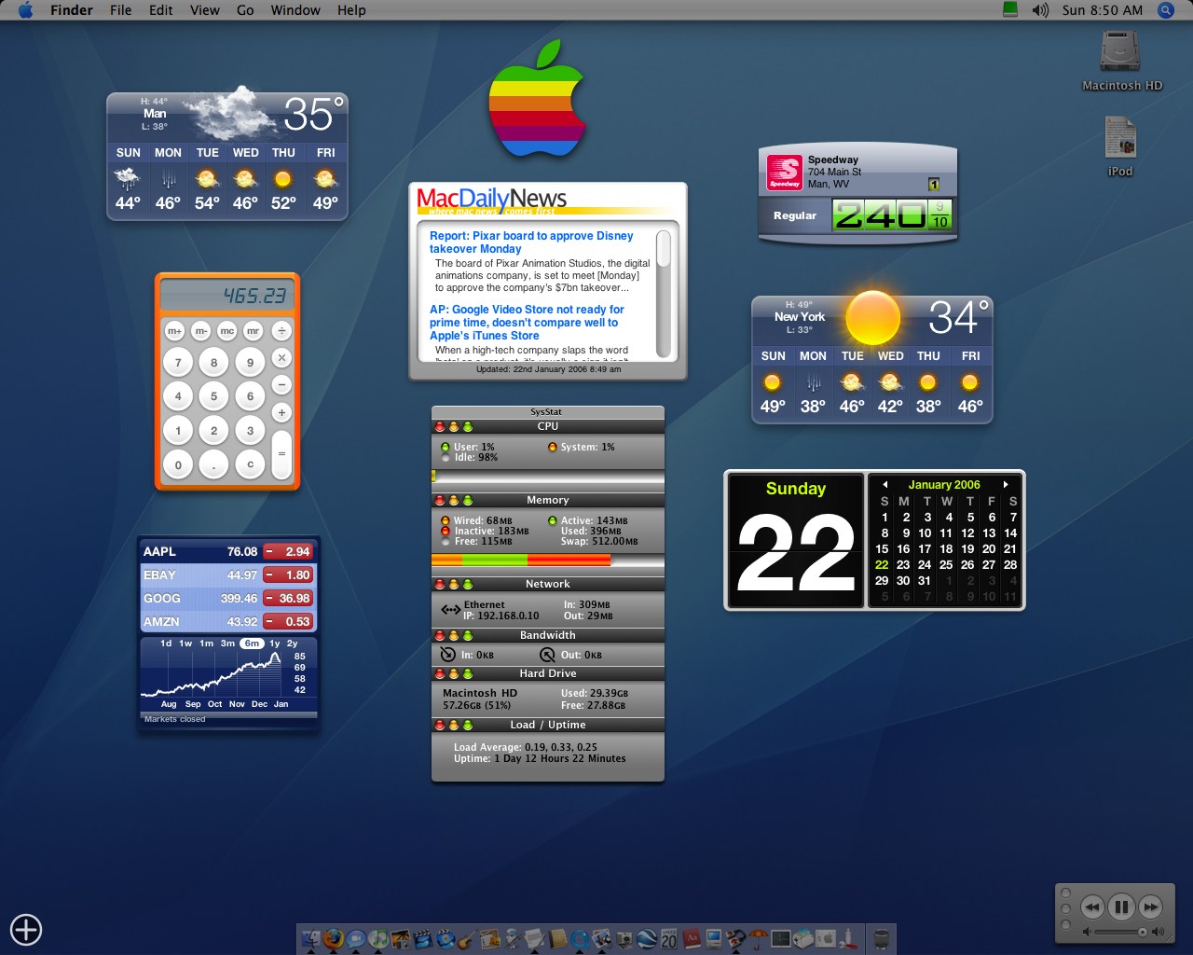Pause playback in iTunes widget
Viewport: 1193px width, 955px height.
point(1121,907)
